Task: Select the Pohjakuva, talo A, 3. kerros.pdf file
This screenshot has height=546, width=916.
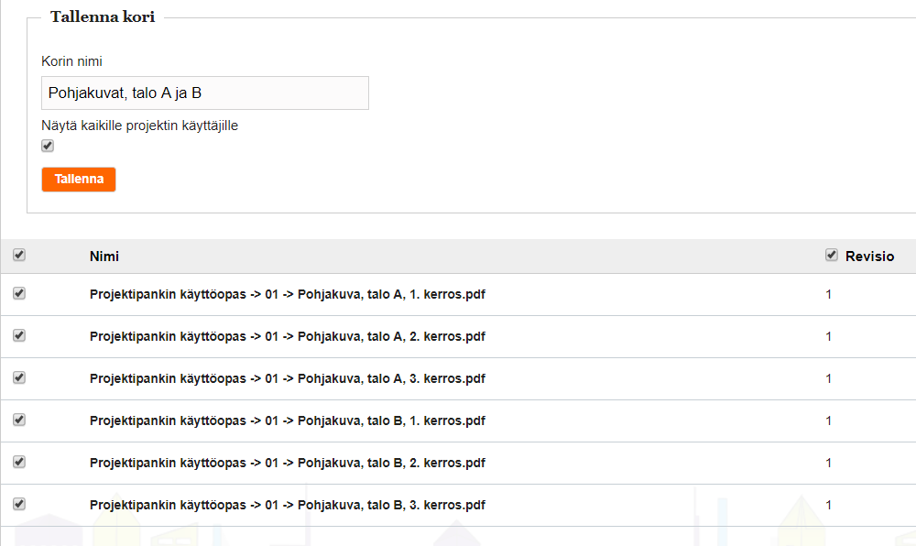Action: tap(287, 379)
